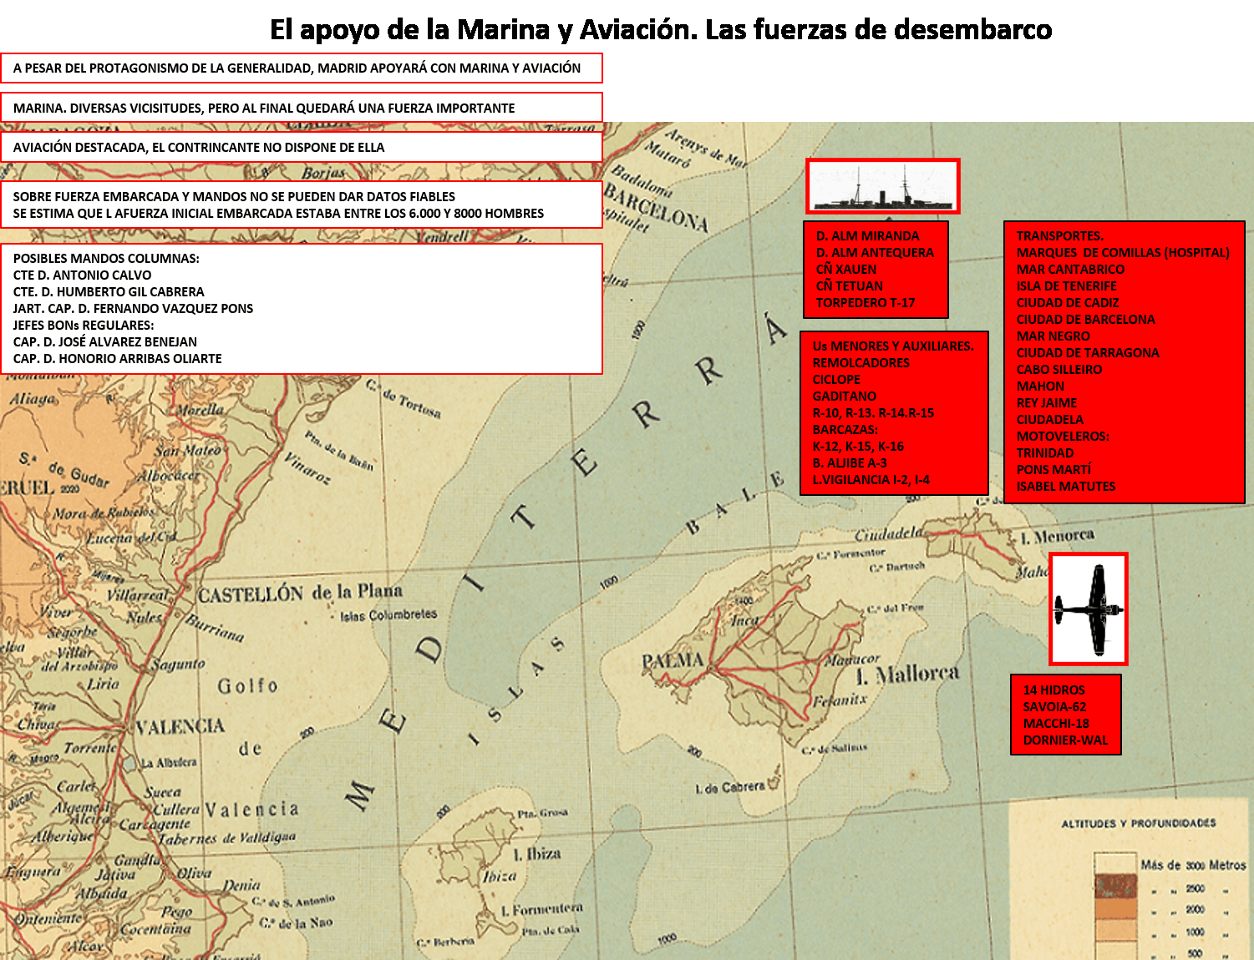
Task: Click the airplane silhouette picture
Action: point(1089,609)
